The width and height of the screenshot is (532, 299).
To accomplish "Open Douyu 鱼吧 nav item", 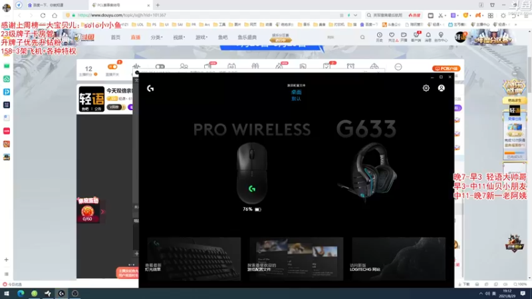I will 223,37.
